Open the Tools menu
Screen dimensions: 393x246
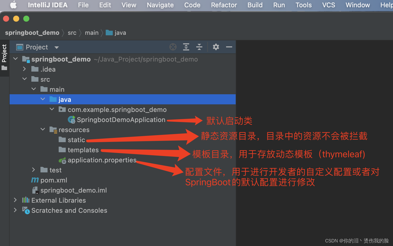point(303,5)
